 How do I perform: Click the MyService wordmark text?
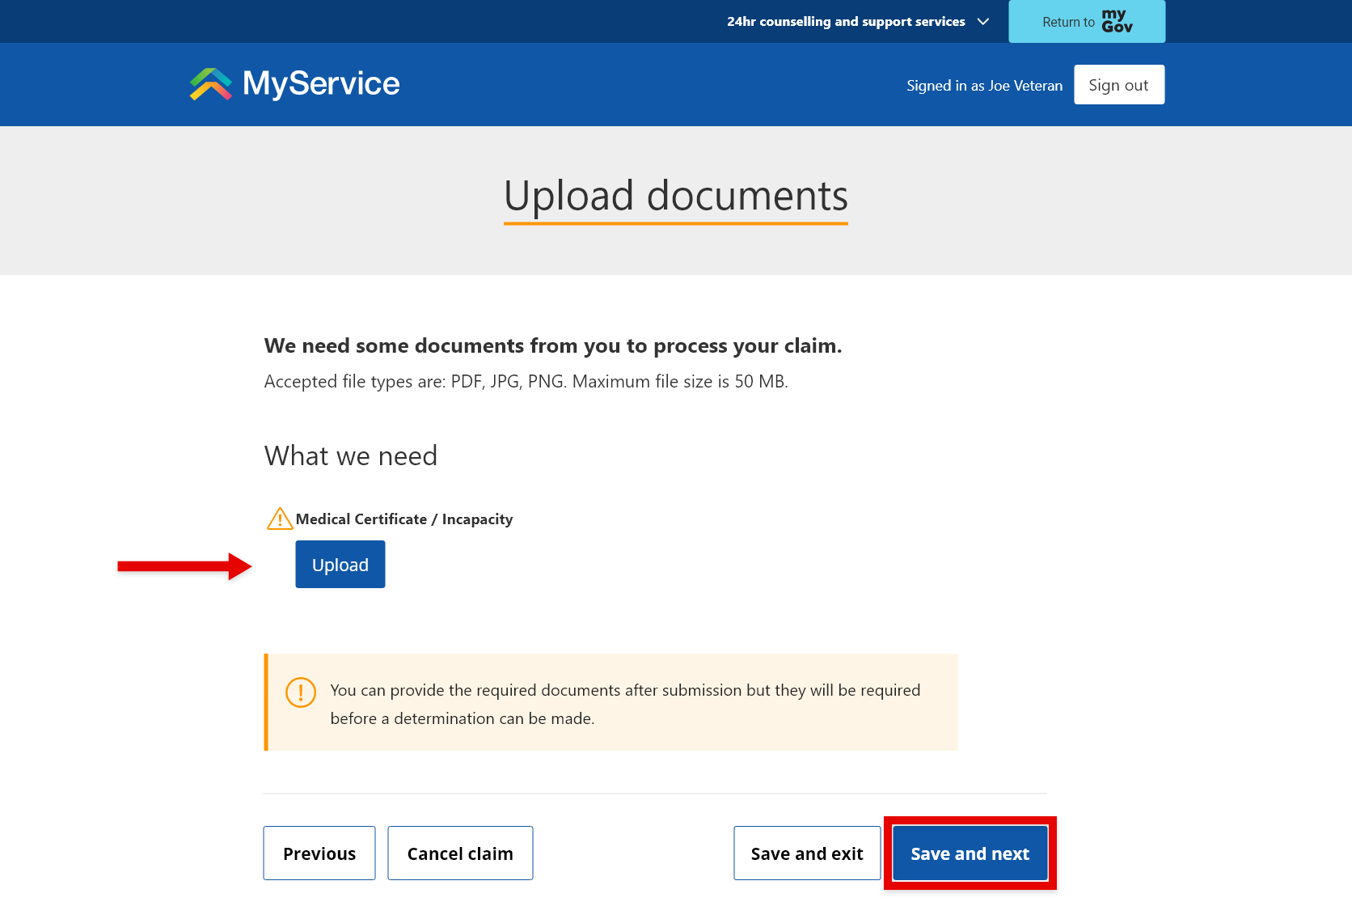[x=321, y=83]
